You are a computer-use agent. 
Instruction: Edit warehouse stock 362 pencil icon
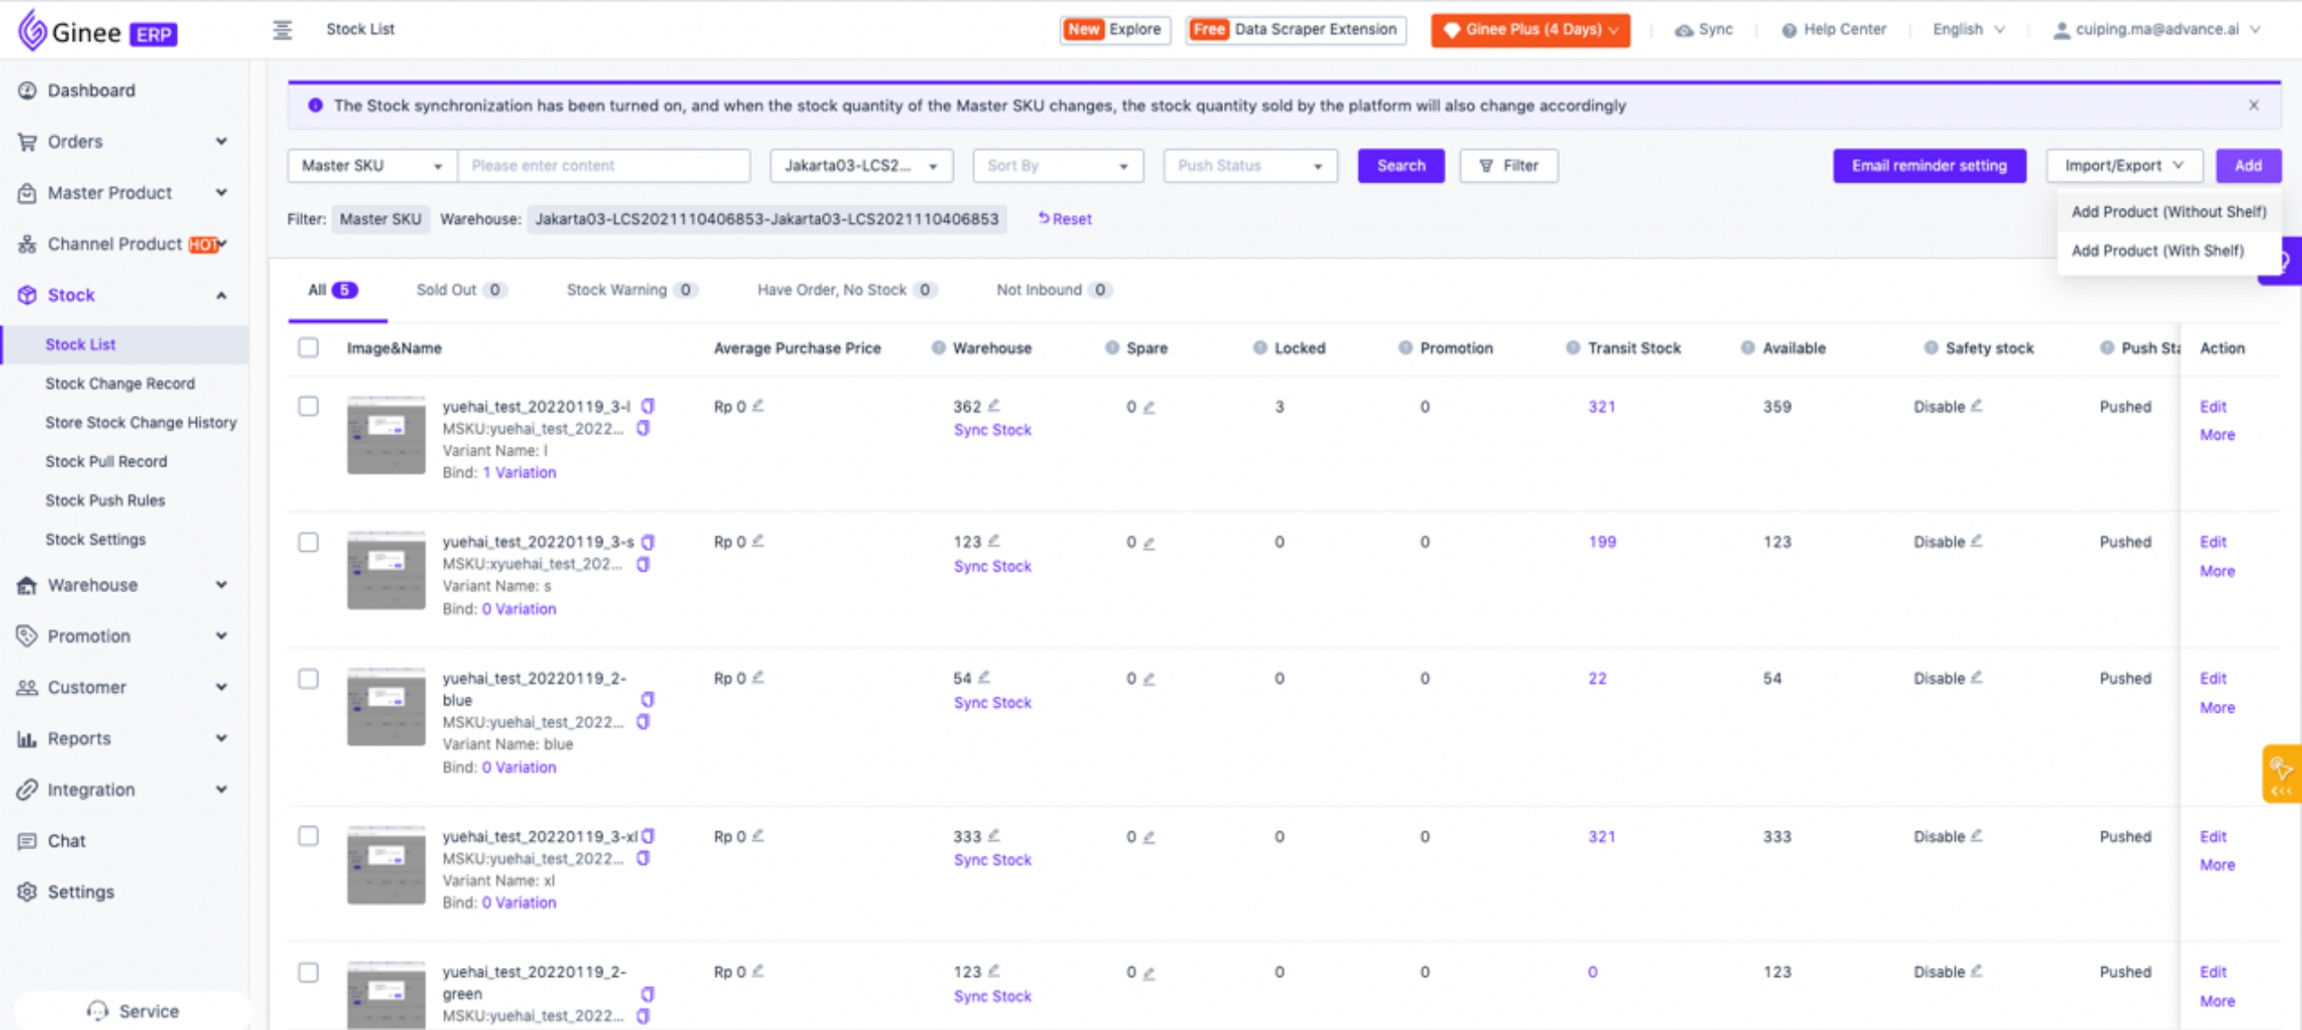tap(994, 406)
